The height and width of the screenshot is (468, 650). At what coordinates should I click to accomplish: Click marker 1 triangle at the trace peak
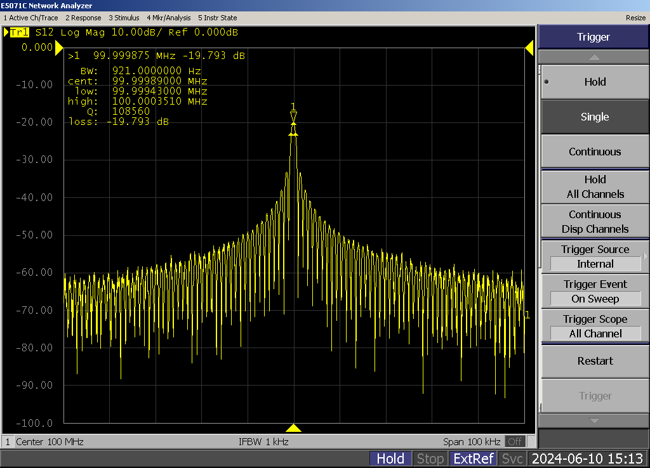click(x=293, y=116)
